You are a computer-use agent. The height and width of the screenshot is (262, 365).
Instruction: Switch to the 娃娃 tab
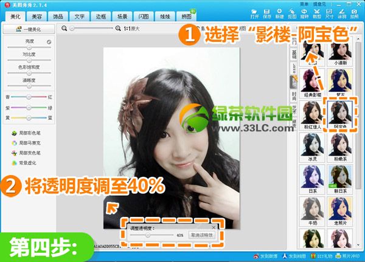click(165, 16)
